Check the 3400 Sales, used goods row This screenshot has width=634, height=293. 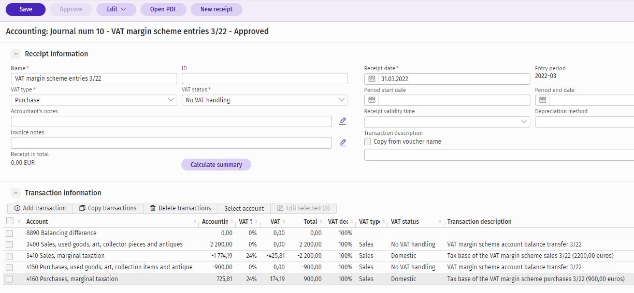(10, 244)
